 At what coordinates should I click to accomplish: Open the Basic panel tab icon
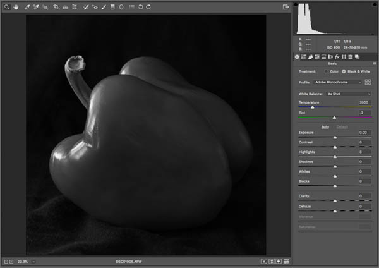coord(297,57)
